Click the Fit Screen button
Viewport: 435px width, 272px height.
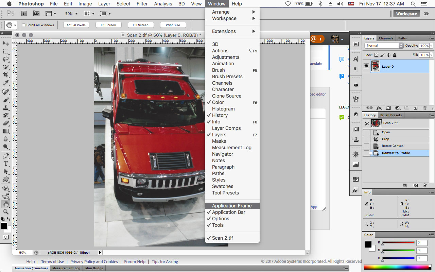[108, 25]
